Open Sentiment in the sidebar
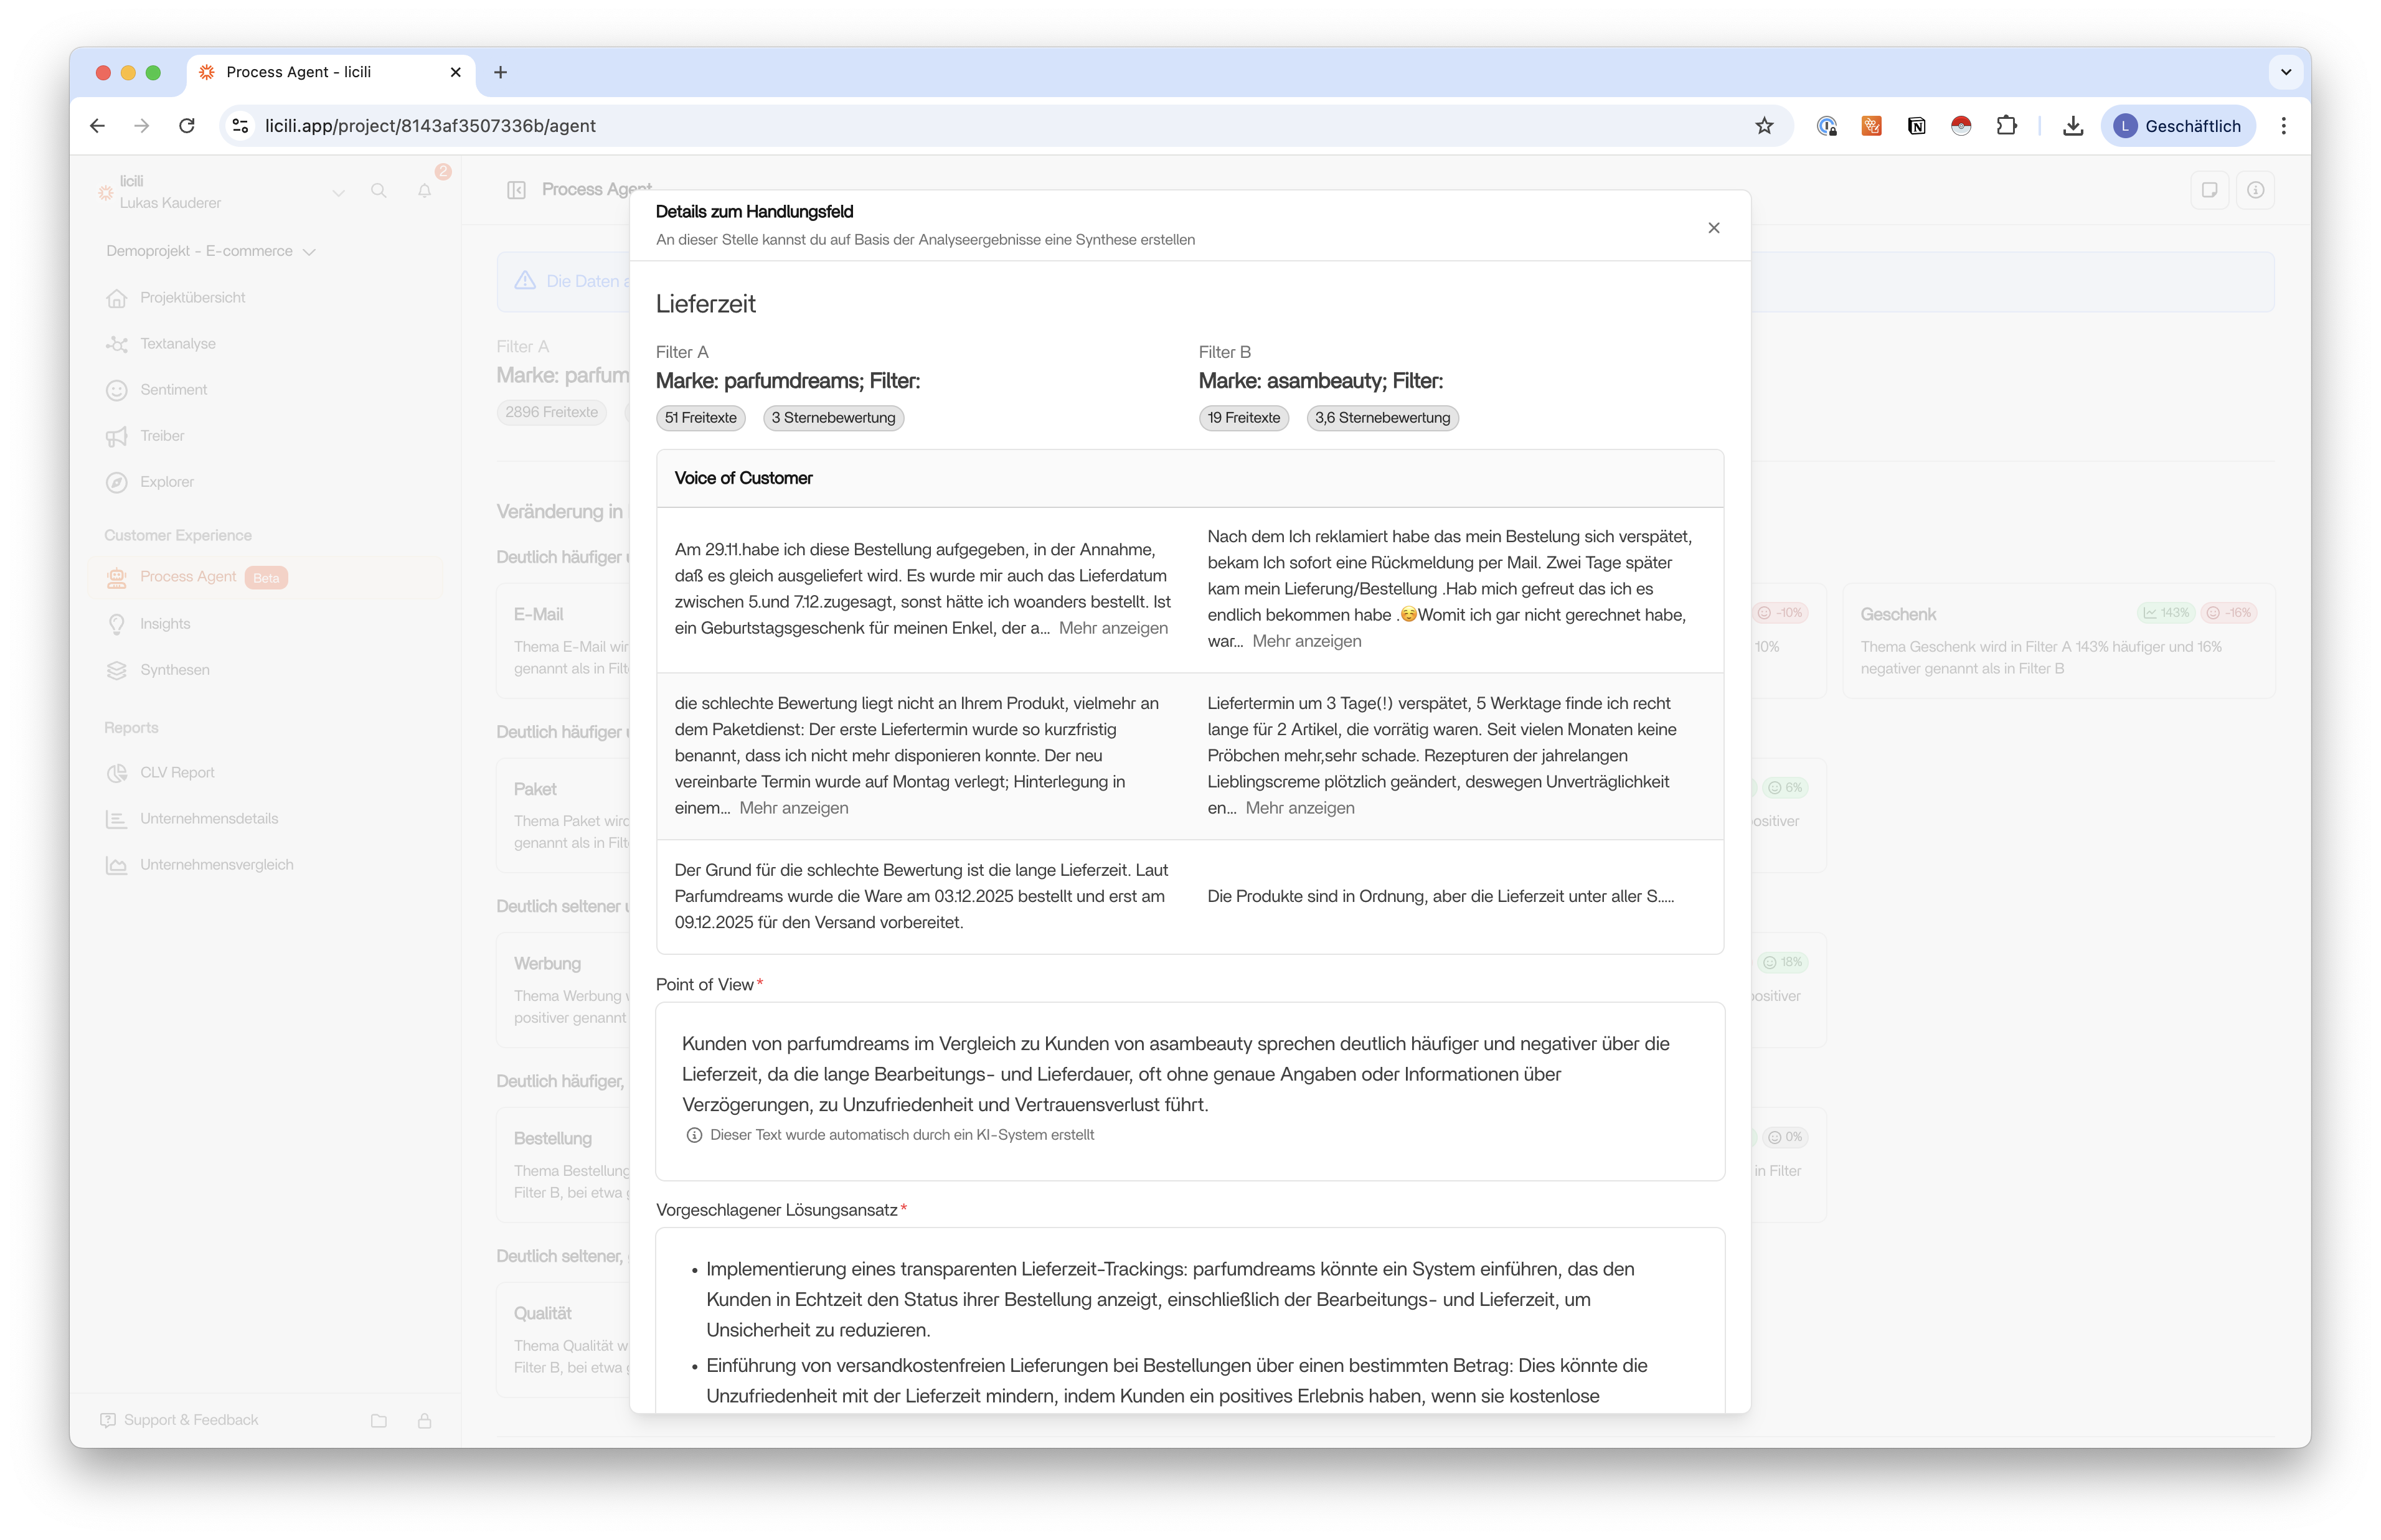 pyautogui.click(x=173, y=390)
